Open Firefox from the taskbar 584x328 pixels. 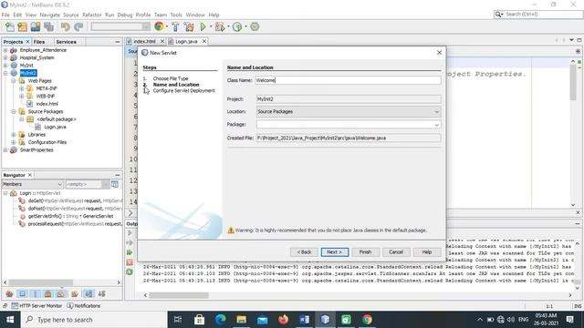click(284, 320)
